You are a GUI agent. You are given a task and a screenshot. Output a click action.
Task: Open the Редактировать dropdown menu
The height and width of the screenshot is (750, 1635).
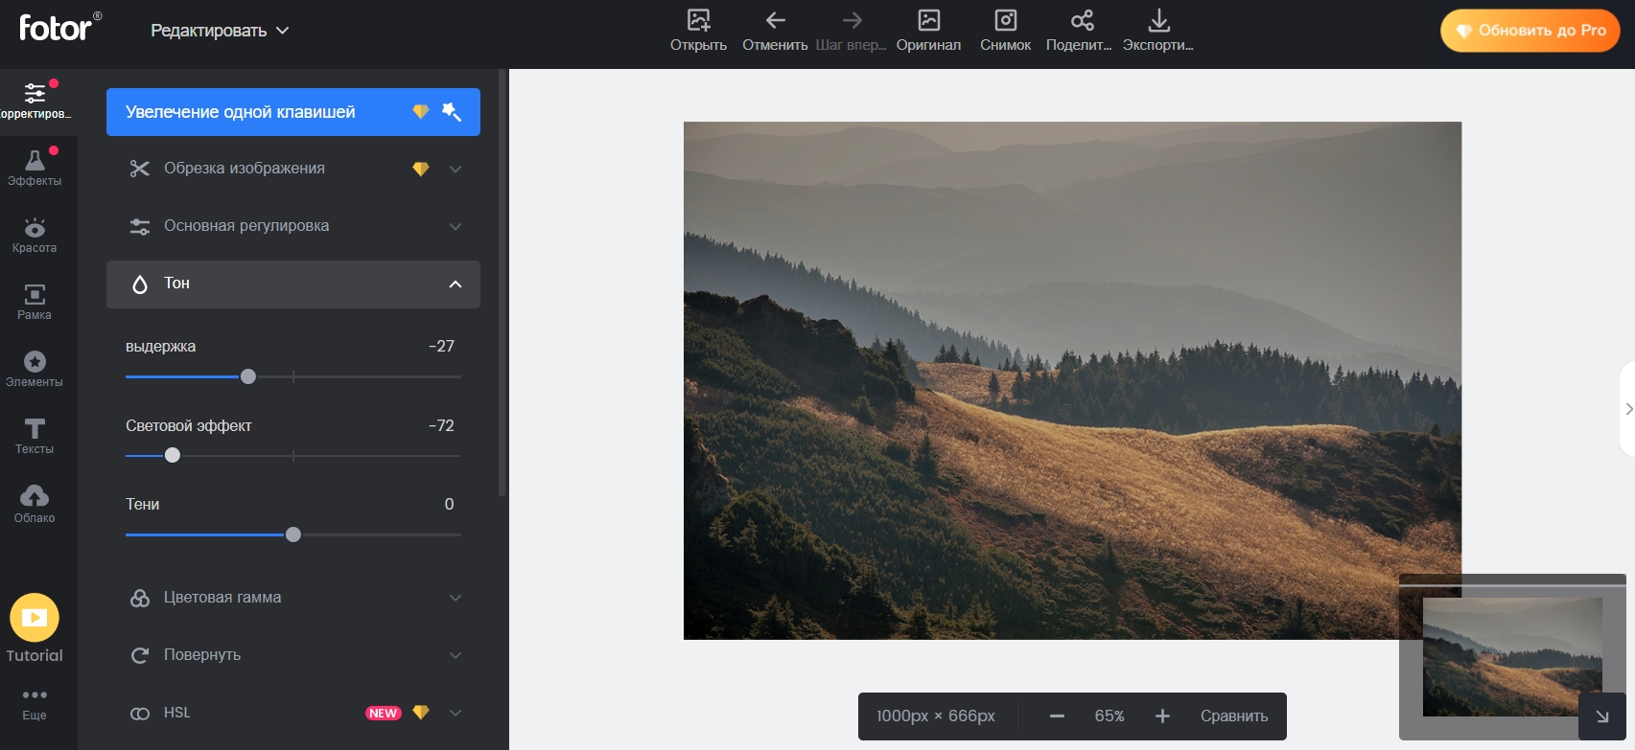pyautogui.click(x=220, y=31)
